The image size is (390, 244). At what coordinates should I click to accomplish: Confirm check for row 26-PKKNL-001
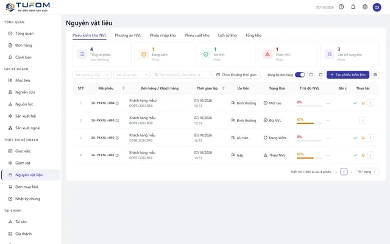[x=355, y=155]
